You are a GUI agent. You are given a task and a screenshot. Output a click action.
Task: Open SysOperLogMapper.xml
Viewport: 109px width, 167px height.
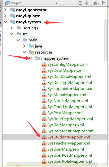point(70,107)
